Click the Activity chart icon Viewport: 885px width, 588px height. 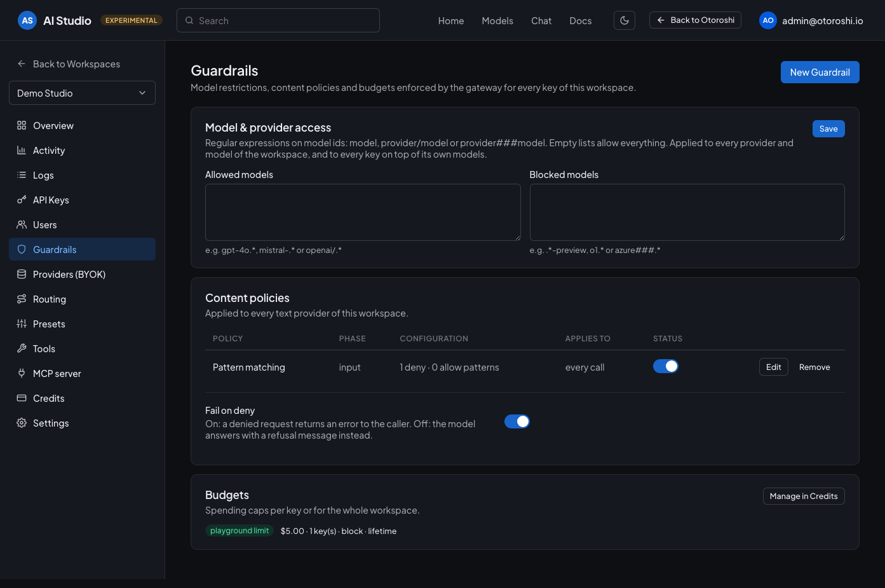point(22,150)
